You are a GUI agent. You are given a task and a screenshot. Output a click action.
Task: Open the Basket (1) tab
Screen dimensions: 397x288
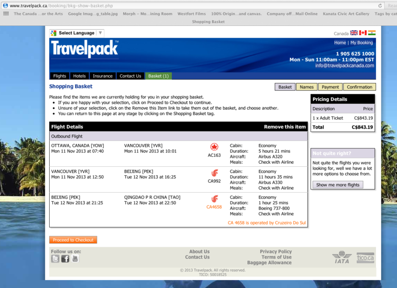[159, 76]
